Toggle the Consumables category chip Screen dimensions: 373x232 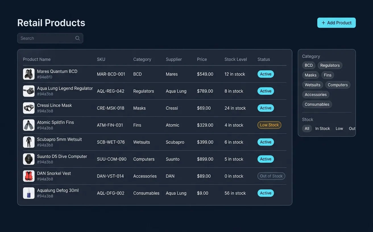pyautogui.click(x=317, y=104)
